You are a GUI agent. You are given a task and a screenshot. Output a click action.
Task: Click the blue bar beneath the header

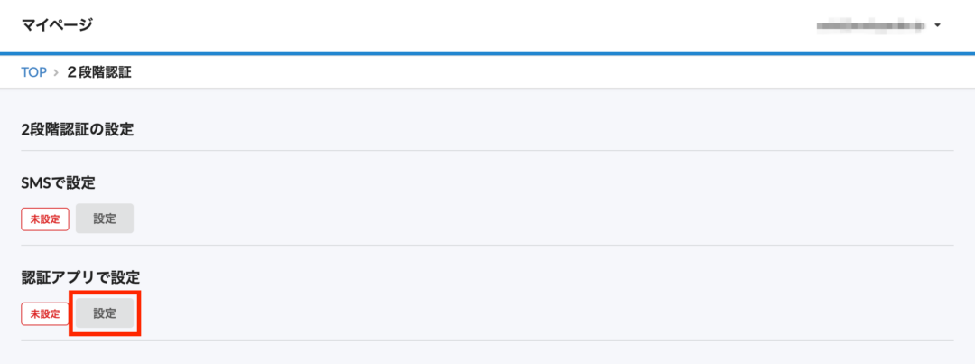[487, 53]
